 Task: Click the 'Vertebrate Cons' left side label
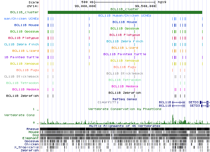point(19,115)
